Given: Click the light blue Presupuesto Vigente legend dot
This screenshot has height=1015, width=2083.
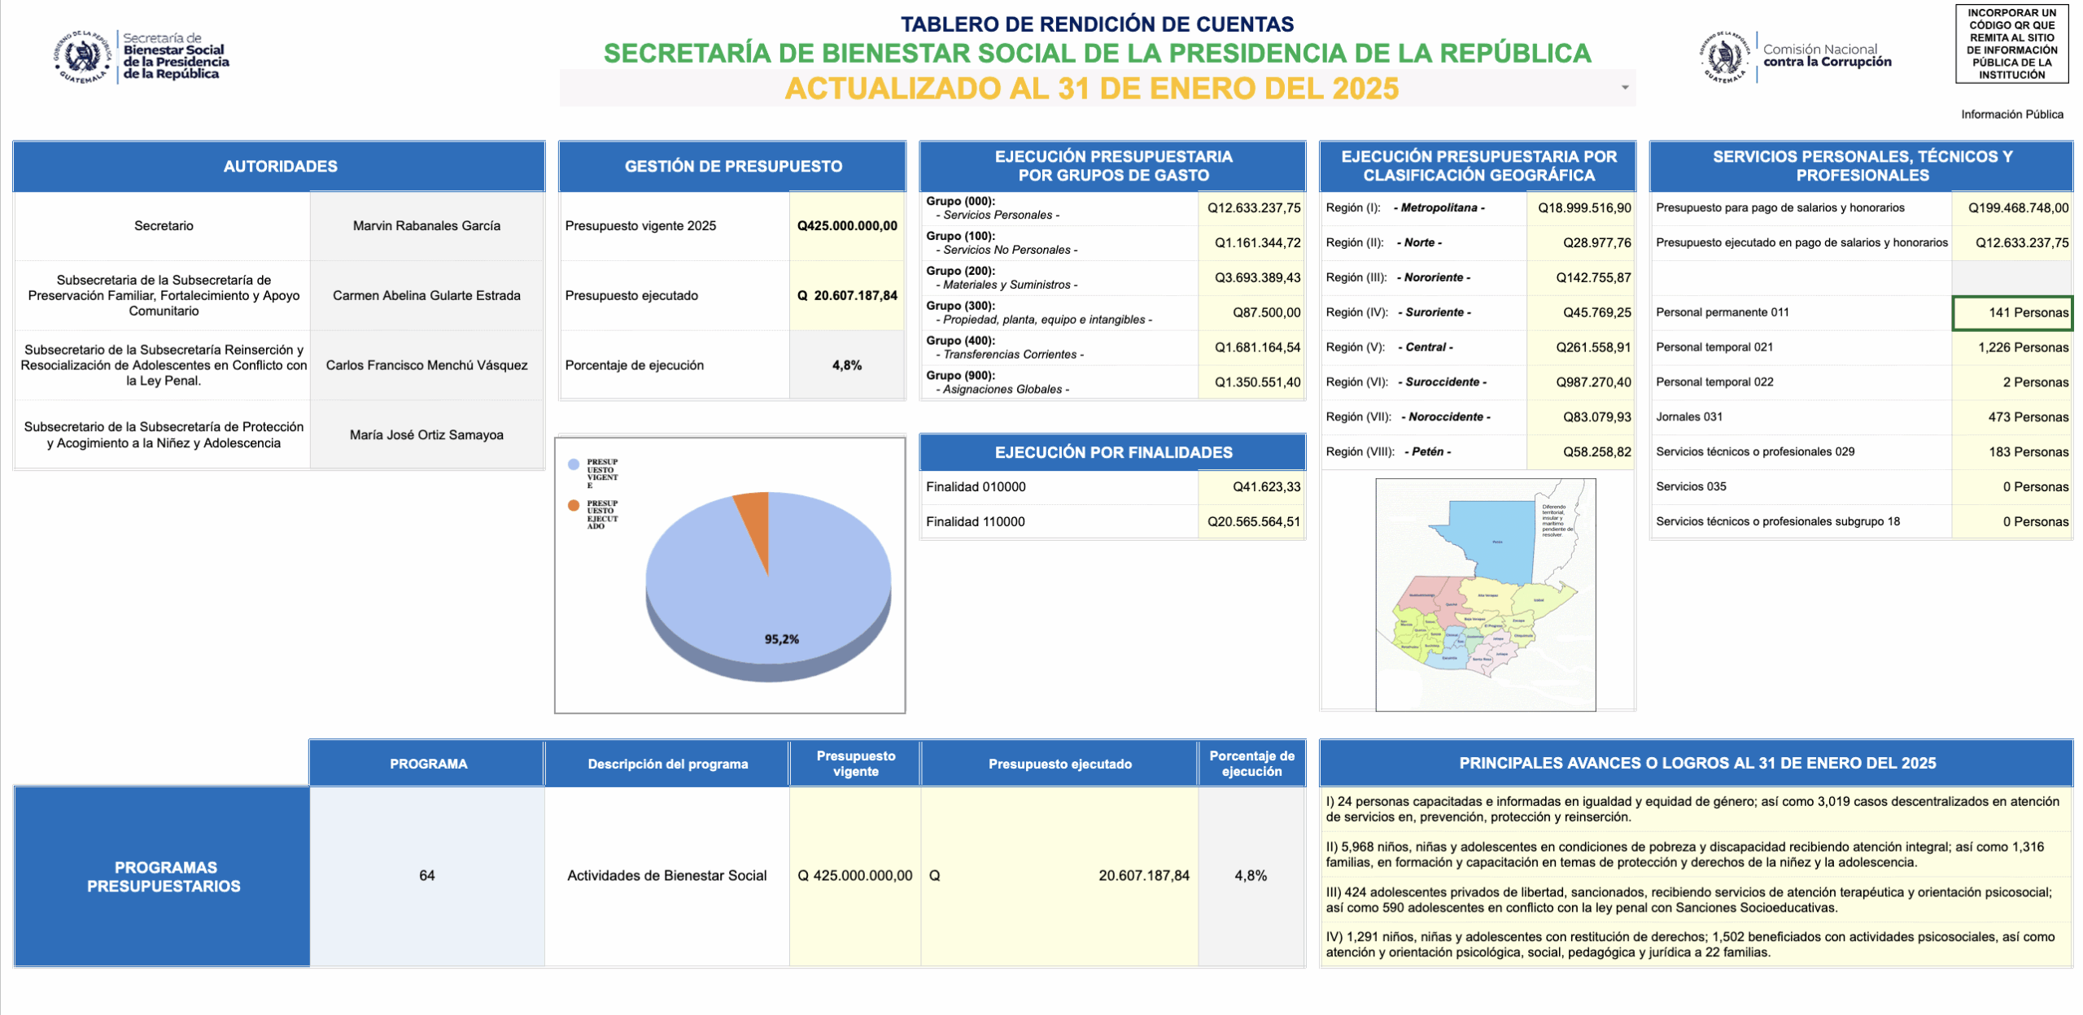Looking at the screenshot, I should [574, 464].
